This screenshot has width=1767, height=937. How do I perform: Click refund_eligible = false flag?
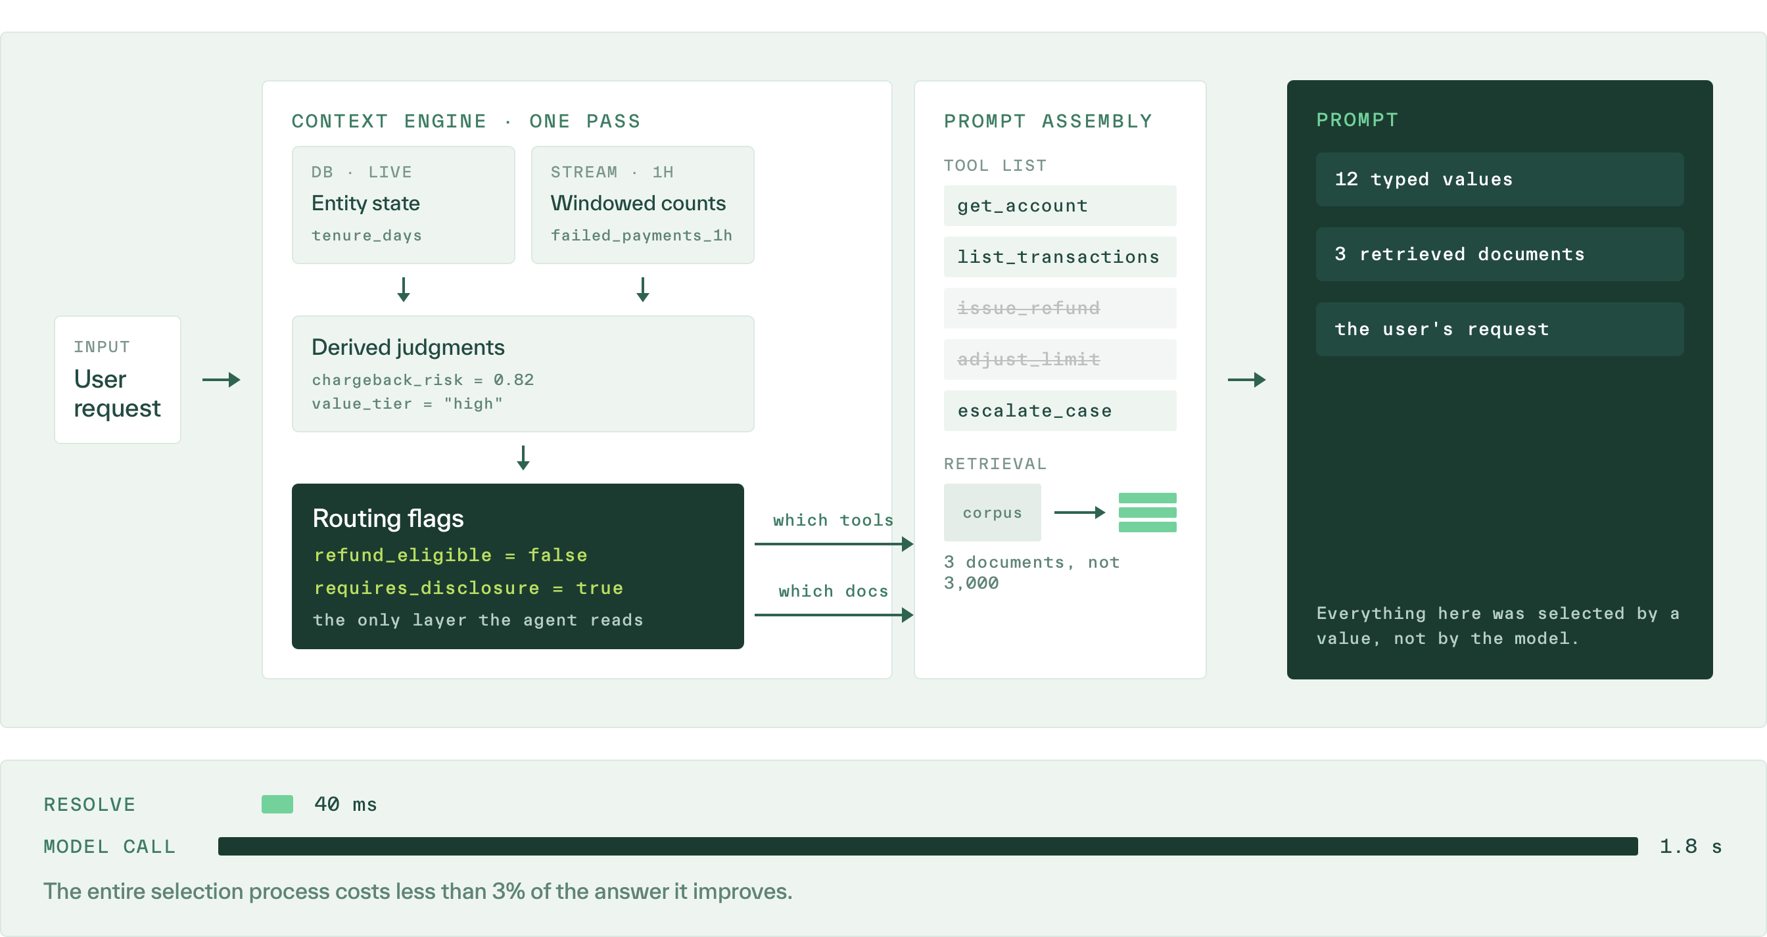click(451, 555)
